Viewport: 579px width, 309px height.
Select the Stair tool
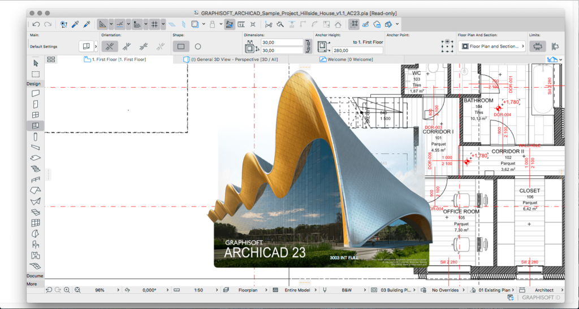[x=36, y=169]
